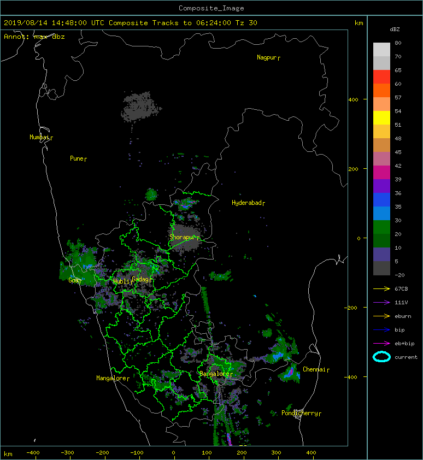Click the 67CB legend label
This screenshot has height=460, width=423.
(401, 289)
